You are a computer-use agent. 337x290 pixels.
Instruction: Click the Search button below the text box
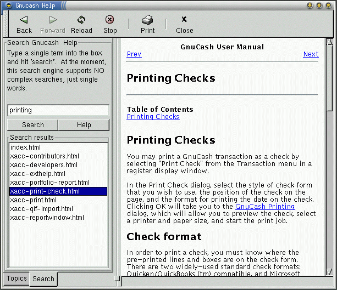(33, 125)
